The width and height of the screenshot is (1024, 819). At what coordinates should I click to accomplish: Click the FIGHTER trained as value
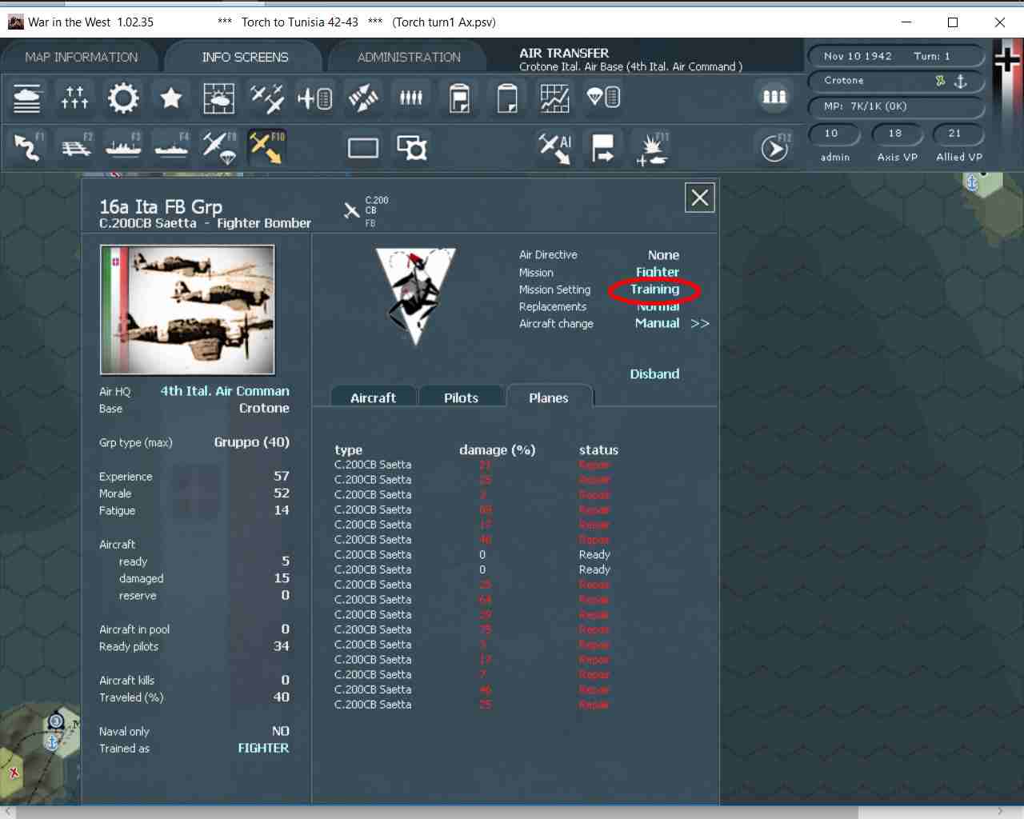[x=263, y=748]
